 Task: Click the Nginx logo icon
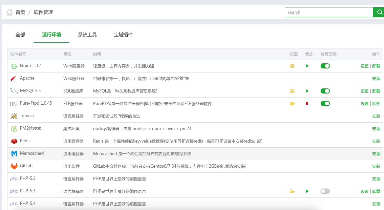click(14, 66)
